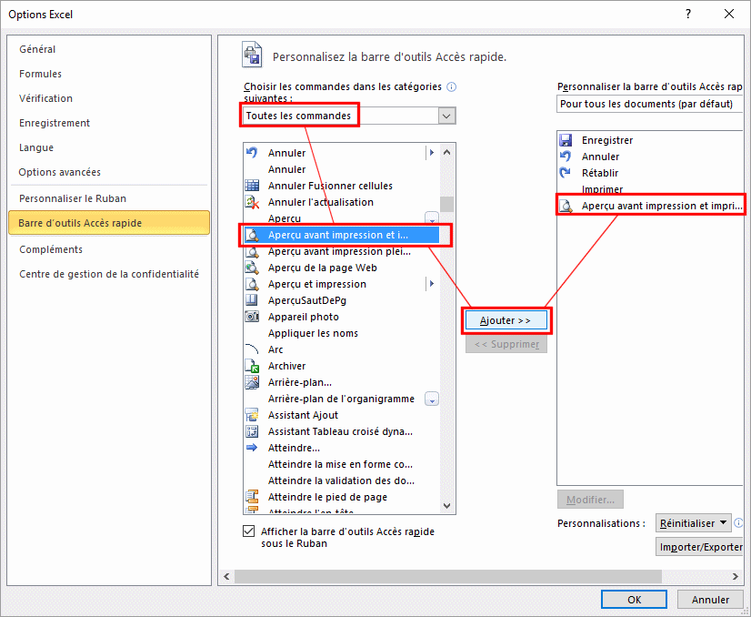This screenshot has width=751, height=617.
Task: Expand the Aperçu et impression submenu arrow
Action: click(x=432, y=284)
